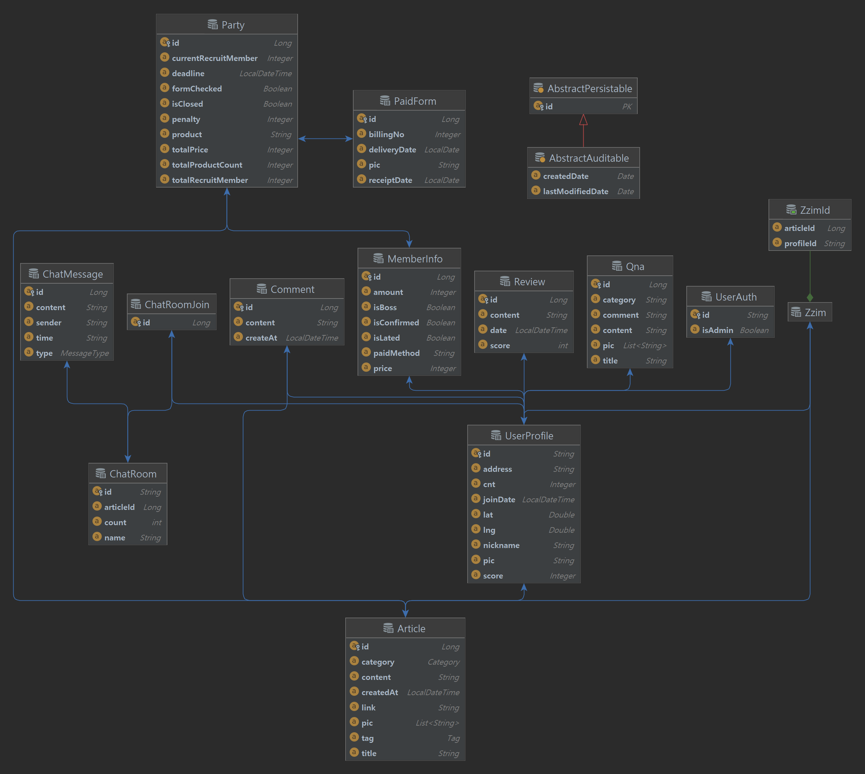
Task: Click the Article entity table icon
Action: pyautogui.click(x=388, y=628)
